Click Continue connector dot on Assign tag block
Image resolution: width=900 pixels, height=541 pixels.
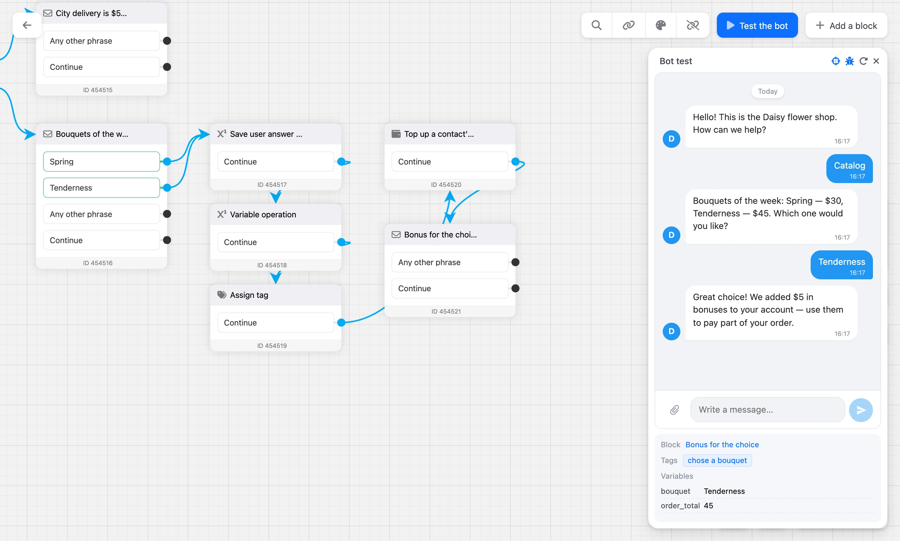(x=341, y=323)
